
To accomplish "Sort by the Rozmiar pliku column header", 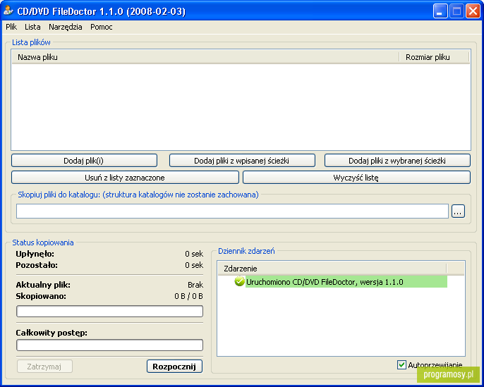I will [x=434, y=57].
